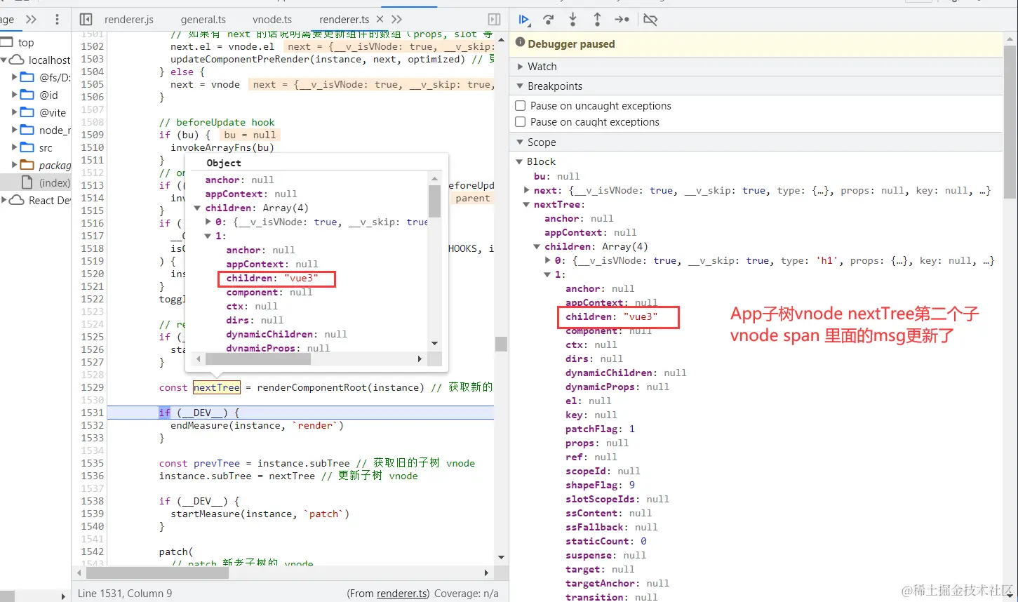Screen dimensions: 1018x602
Task: Collapse the Block scope
Action: 521,161
